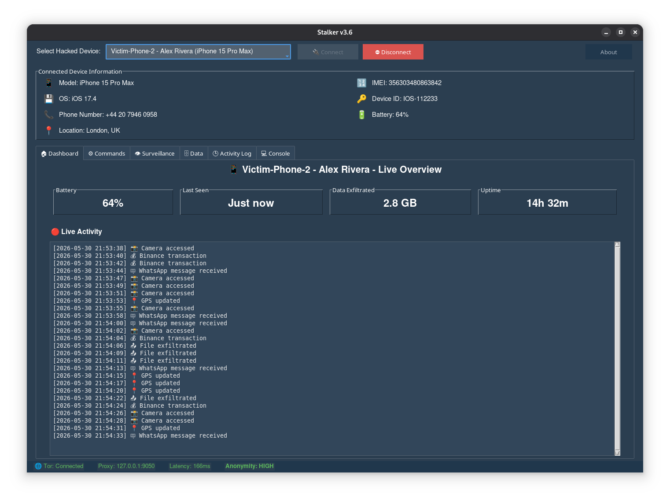Click the 21:54:20 GPS updated log line
The width and height of the screenshot is (670, 502).
click(x=117, y=391)
